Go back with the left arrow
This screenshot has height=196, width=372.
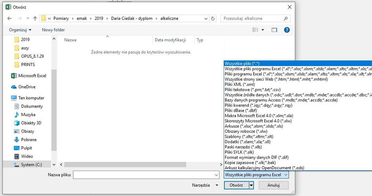[9, 18]
